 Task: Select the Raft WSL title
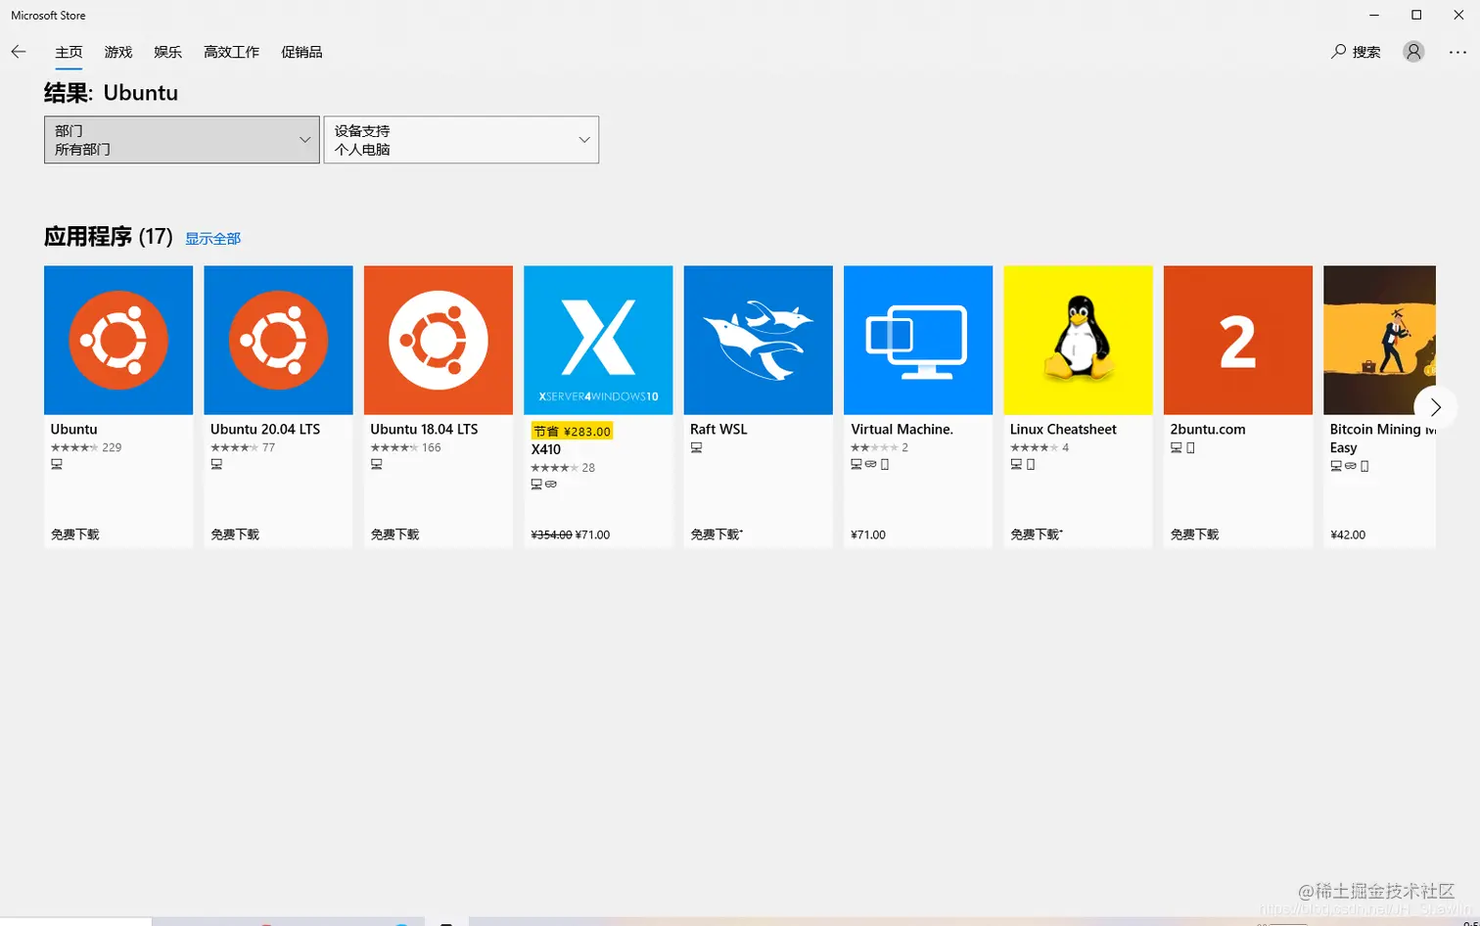coord(718,429)
